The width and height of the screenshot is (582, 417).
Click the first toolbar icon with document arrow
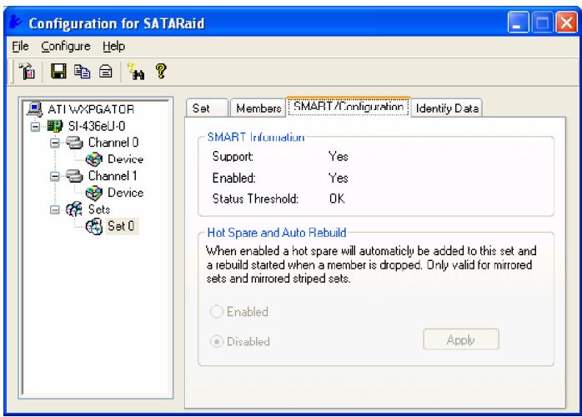(28, 71)
